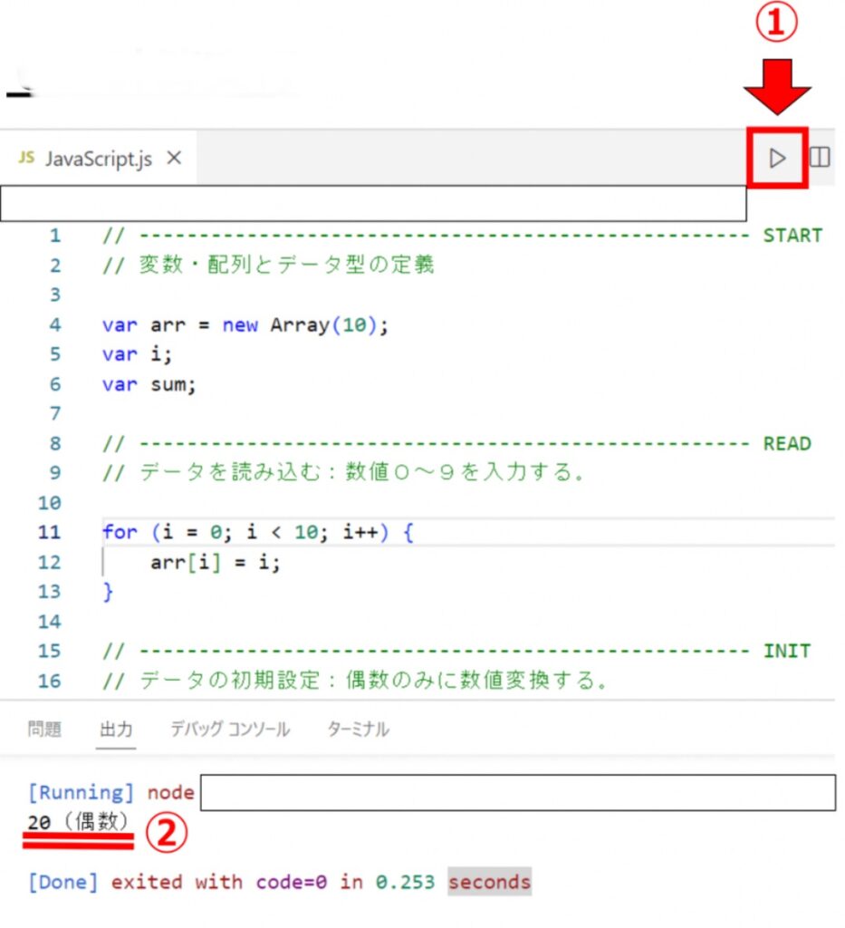Open the デバッグ コンソール tab
The height and width of the screenshot is (928, 845).
coord(230,729)
